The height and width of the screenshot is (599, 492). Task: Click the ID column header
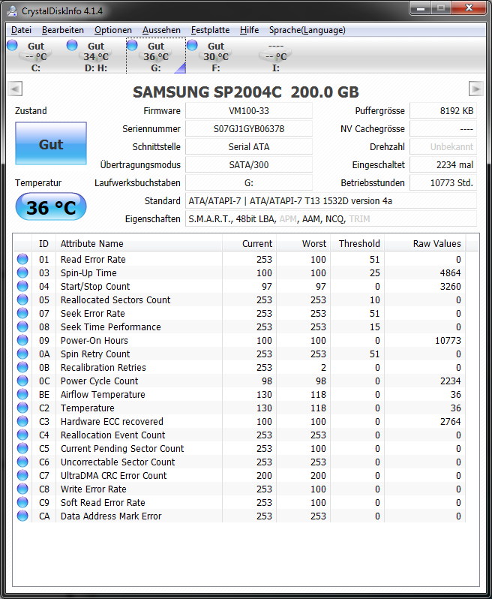(44, 244)
